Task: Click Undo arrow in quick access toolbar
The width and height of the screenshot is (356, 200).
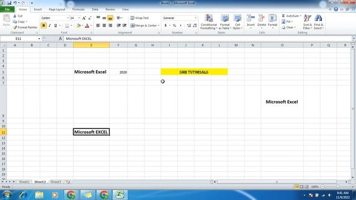Action: tap(15, 3)
